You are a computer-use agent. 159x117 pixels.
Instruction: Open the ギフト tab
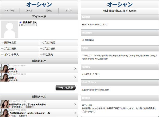(x=68, y=11)
